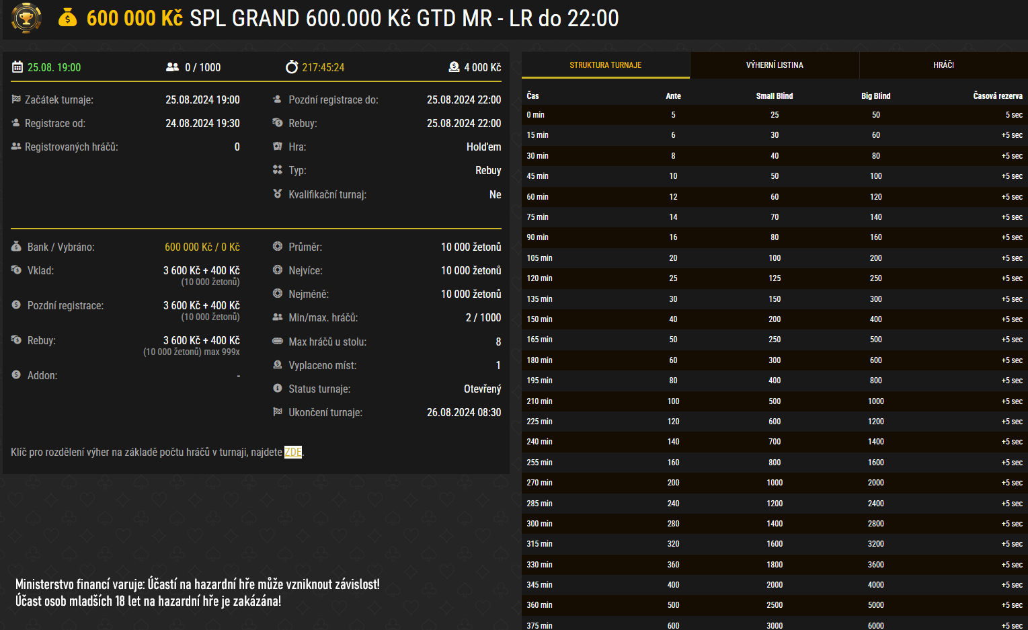1028x630 pixels.
Task: Switch to the Výherní listina tab
Action: (x=775, y=65)
